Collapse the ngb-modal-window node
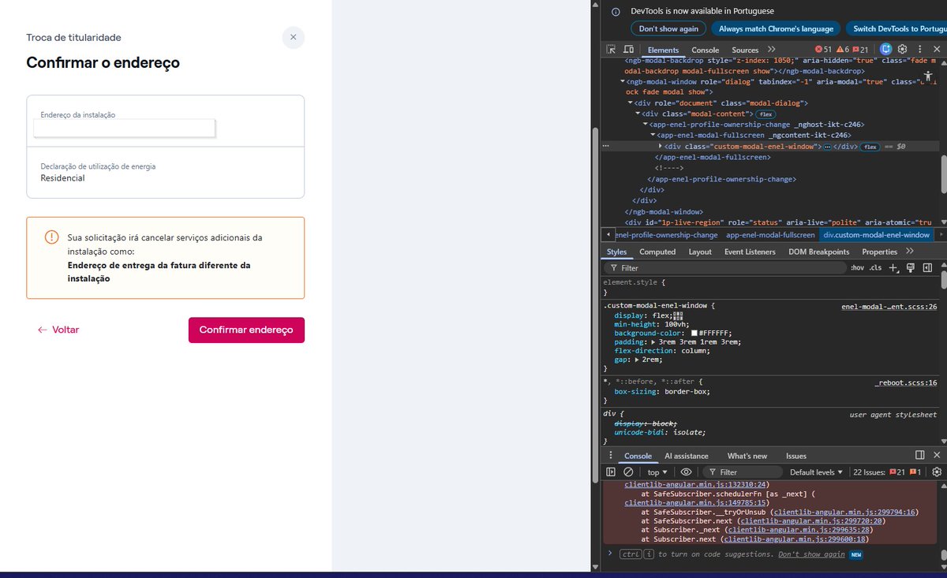947x578 pixels. (622, 81)
